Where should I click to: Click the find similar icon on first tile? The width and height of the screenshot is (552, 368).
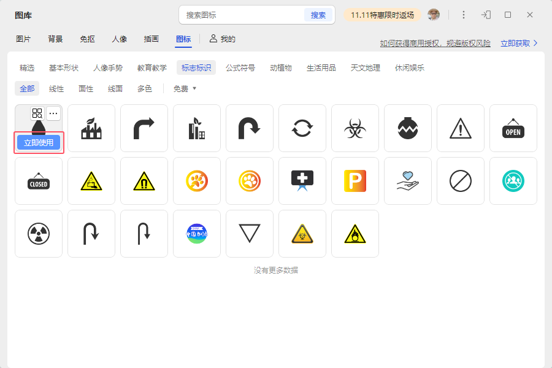click(x=37, y=113)
